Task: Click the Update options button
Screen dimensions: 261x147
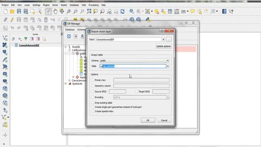Action: [x=163, y=46]
